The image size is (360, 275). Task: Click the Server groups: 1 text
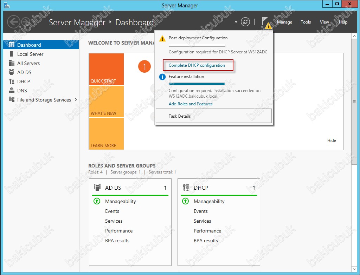point(126,172)
